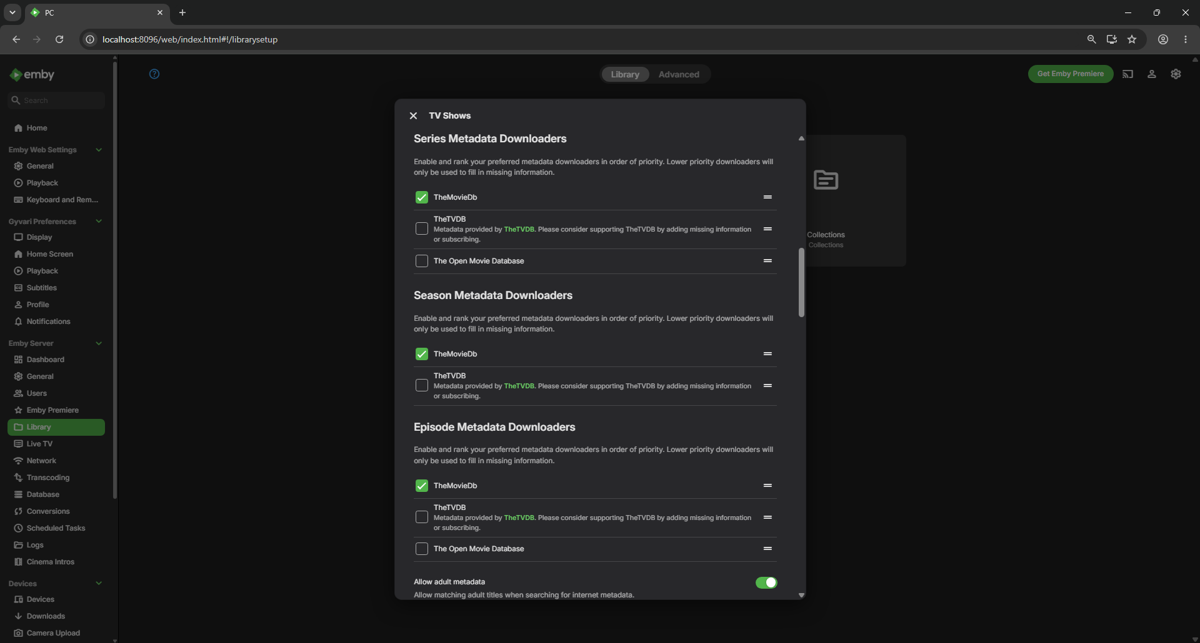Click the Collections library folder icon
1200x643 pixels.
[826, 180]
